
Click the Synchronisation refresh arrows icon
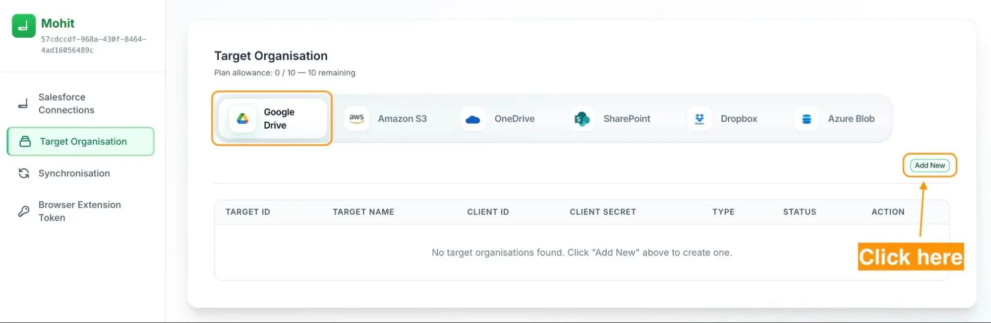point(24,173)
